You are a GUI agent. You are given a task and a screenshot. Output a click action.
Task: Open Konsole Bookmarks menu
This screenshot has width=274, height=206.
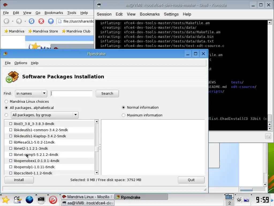150,14
